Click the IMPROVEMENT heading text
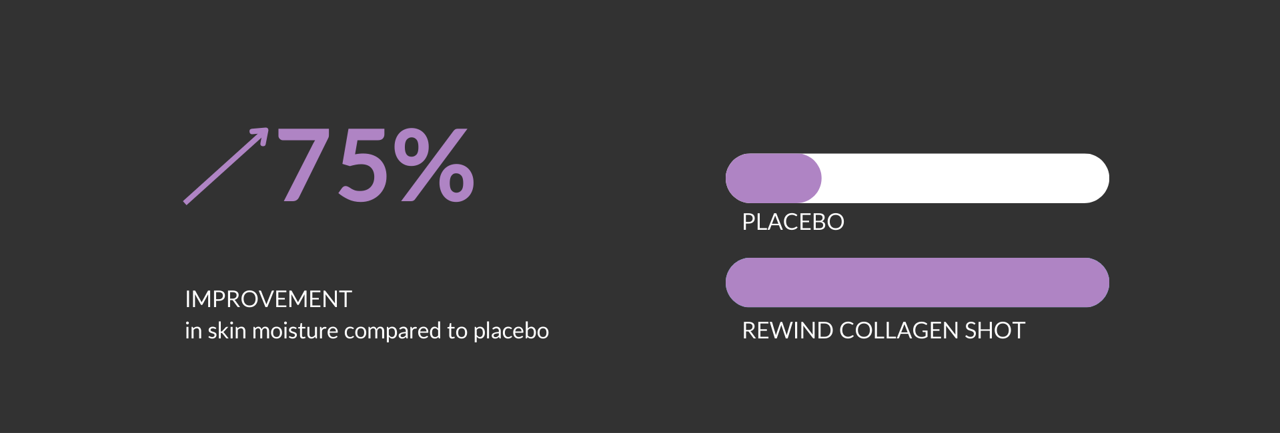The height and width of the screenshot is (433, 1280). pos(268,300)
